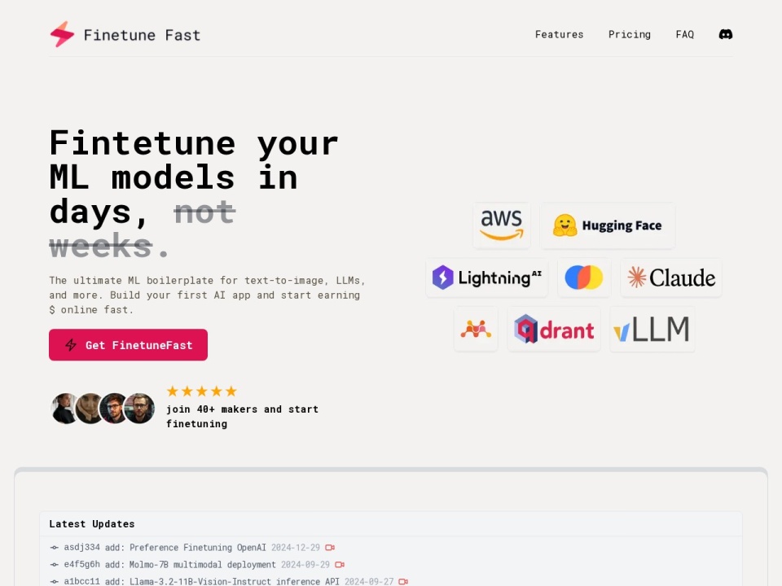
Task: Click the five-star rating
Action: pyautogui.click(x=201, y=391)
